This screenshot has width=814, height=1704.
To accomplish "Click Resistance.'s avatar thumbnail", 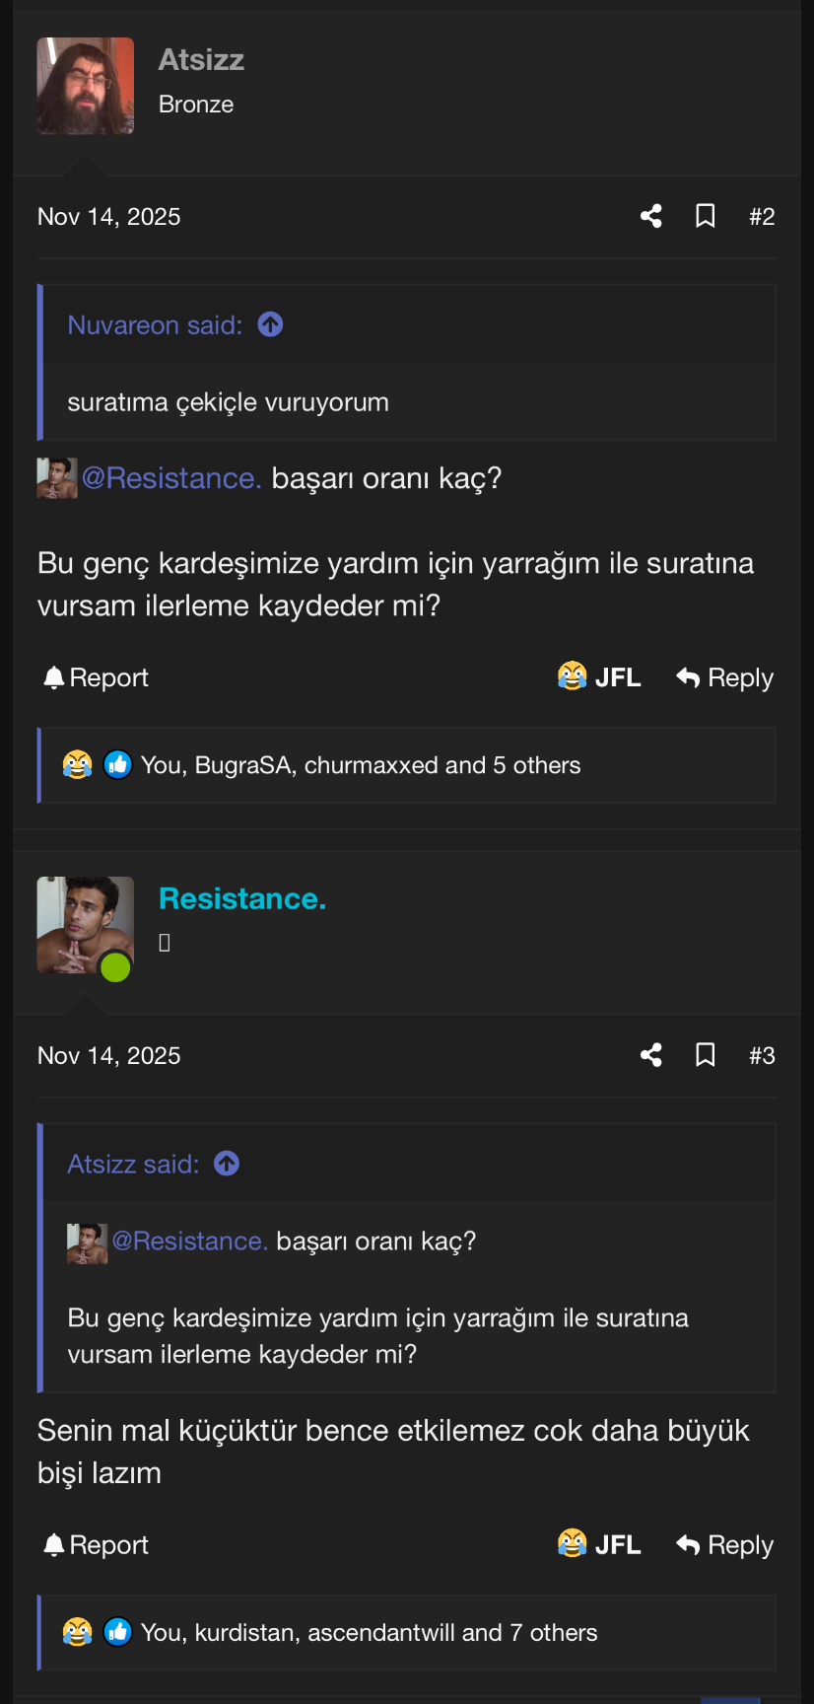I will [x=86, y=925].
